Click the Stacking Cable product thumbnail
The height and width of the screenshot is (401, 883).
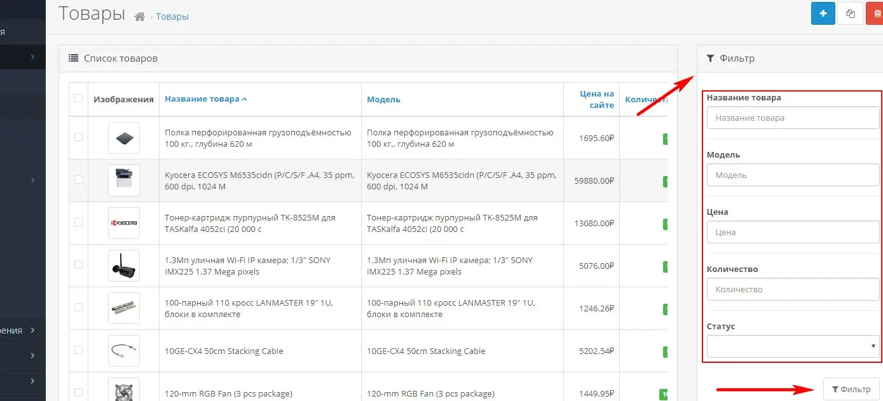[124, 351]
